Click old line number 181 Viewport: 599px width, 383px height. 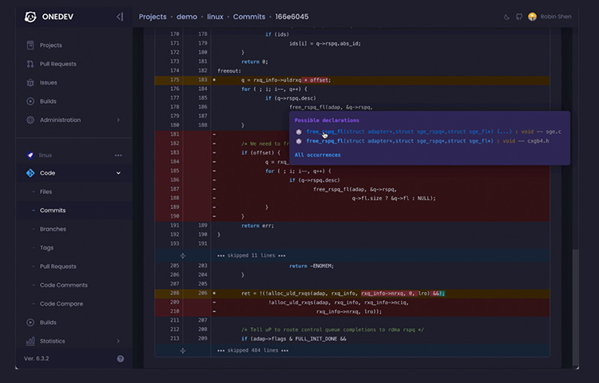(175, 134)
